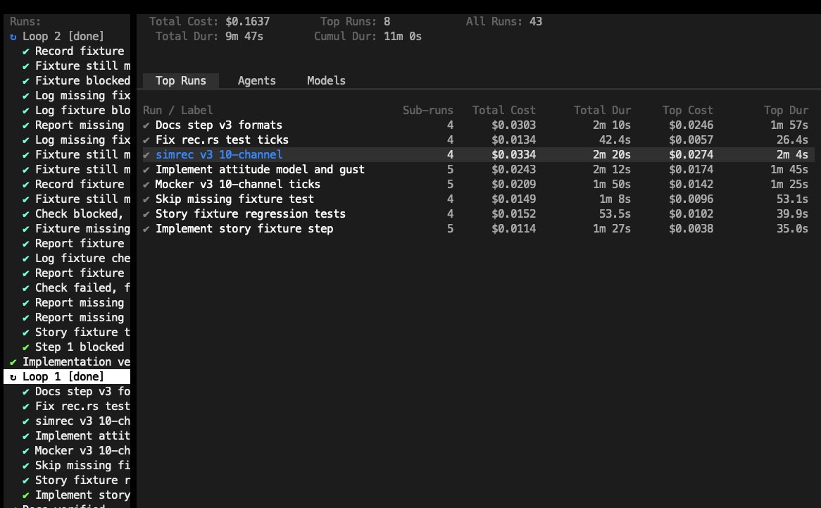
Task: Sort by the Sub-runs column header
Action: click(x=428, y=110)
